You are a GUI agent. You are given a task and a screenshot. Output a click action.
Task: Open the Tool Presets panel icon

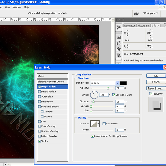(x=119, y=27)
